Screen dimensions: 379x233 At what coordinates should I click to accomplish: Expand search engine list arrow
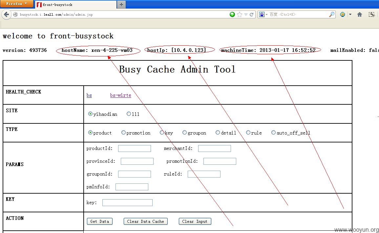266,14
